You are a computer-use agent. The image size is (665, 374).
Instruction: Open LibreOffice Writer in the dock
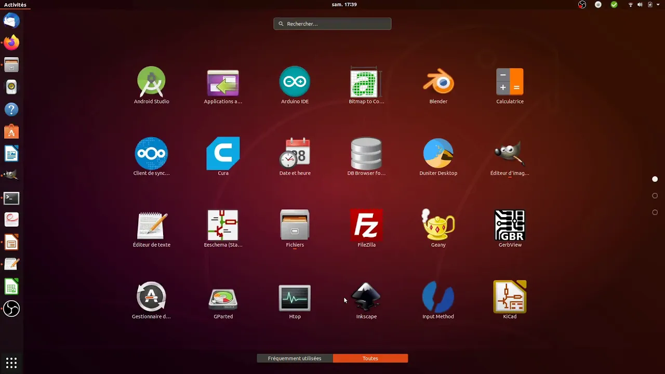[11, 154]
